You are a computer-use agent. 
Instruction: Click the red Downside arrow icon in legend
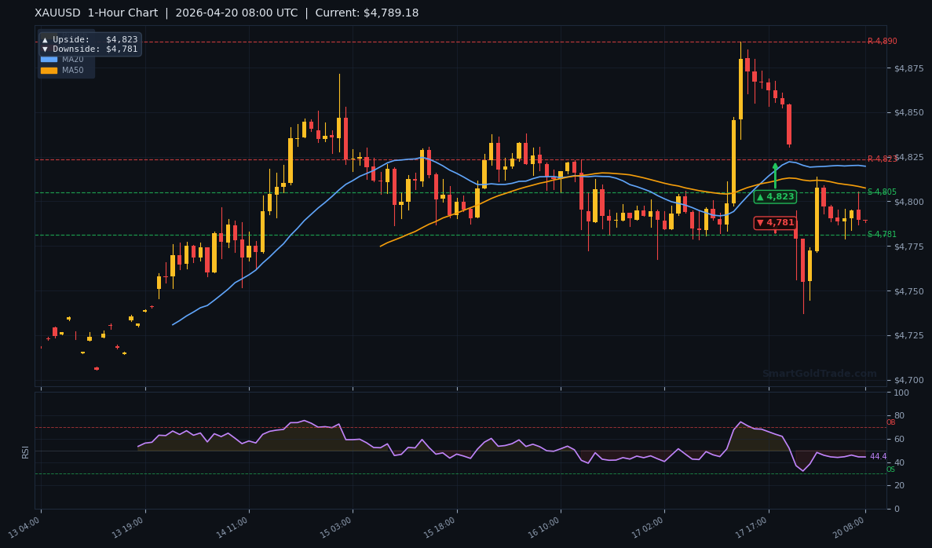pyautogui.click(x=46, y=49)
